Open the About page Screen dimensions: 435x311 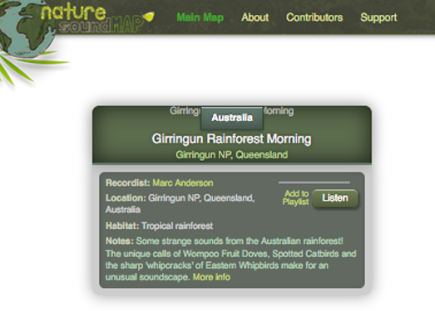(255, 17)
